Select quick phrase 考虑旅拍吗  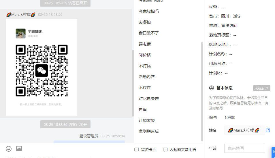pos(148,11)
